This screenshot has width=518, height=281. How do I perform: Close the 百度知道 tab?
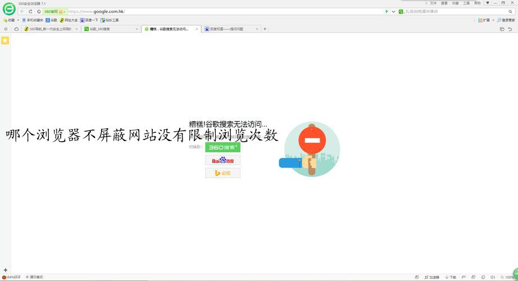[257, 29]
